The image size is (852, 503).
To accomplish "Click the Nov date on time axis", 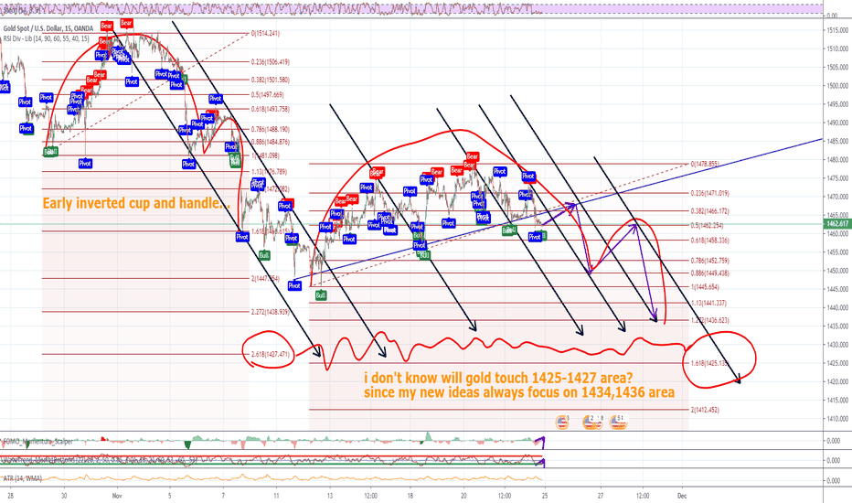I will [116, 496].
